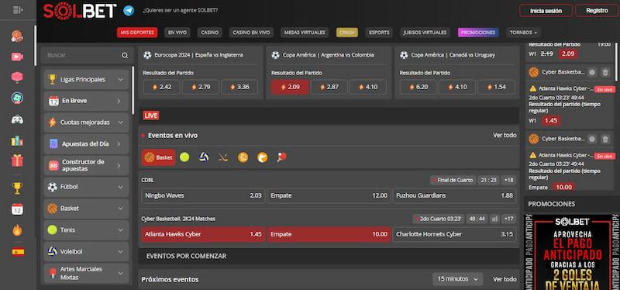Expand En Breve in the left menu

tap(86, 101)
